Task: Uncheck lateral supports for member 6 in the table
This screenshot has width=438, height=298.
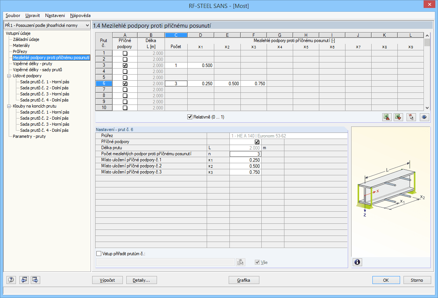Action: click(x=125, y=83)
